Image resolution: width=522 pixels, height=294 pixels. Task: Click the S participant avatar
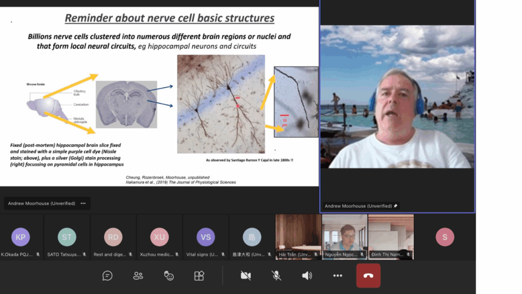(x=445, y=237)
